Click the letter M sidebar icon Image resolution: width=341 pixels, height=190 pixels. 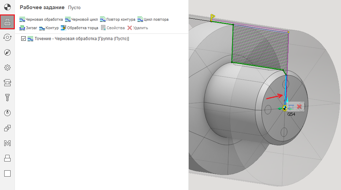click(x=7, y=143)
